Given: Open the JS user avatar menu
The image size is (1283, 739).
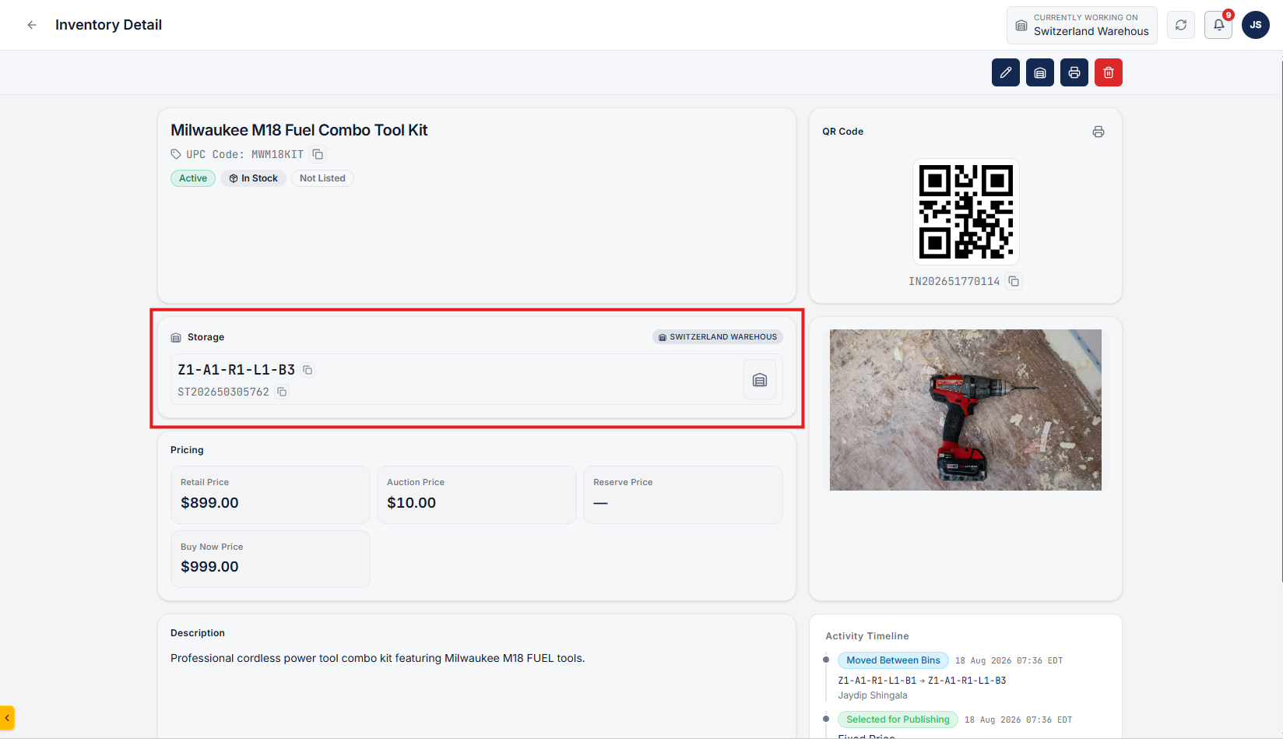Looking at the screenshot, I should (1256, 25).
